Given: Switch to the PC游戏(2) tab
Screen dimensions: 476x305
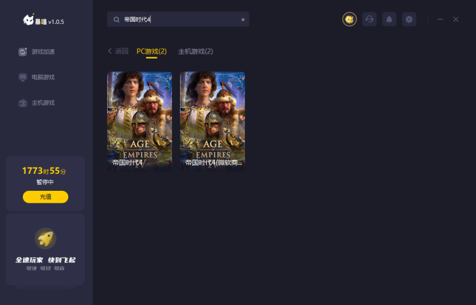Looking at the screenshot, I should click(x=151, y=52).
